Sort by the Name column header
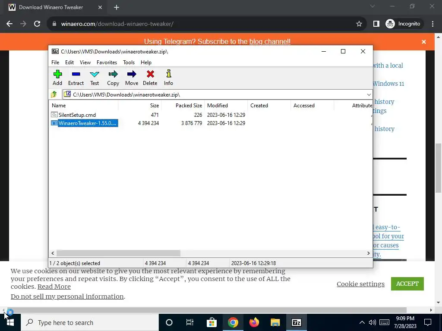Image resolution: width=442 pixels, height=331 pixels. click(x=84, y=106)
